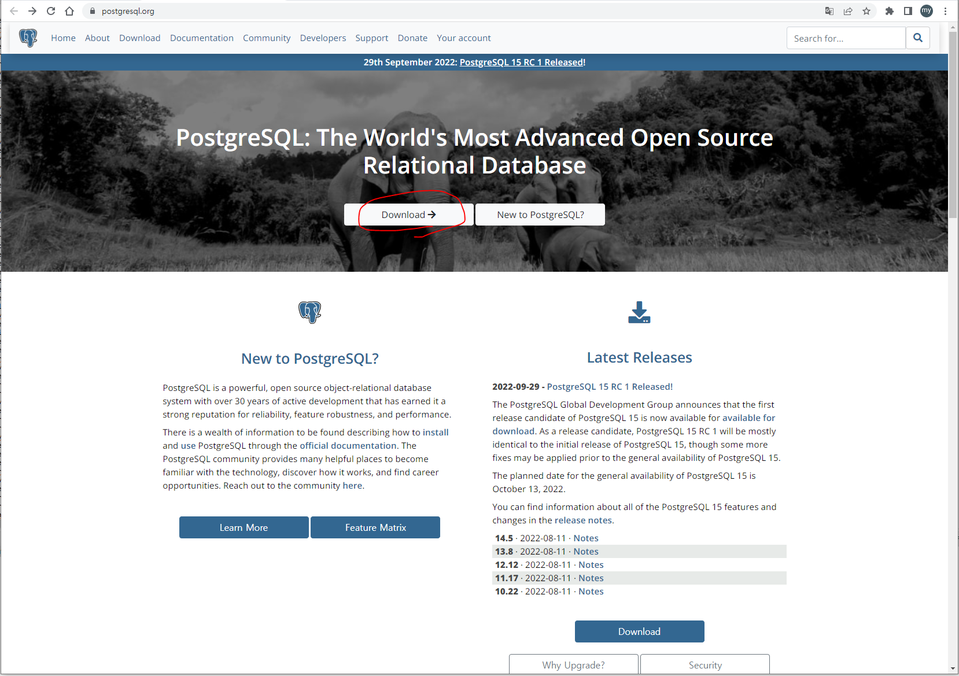Viewport: 959px width, 676px height.
Task: Open the install link in paragraph
Action: [436, 432]
